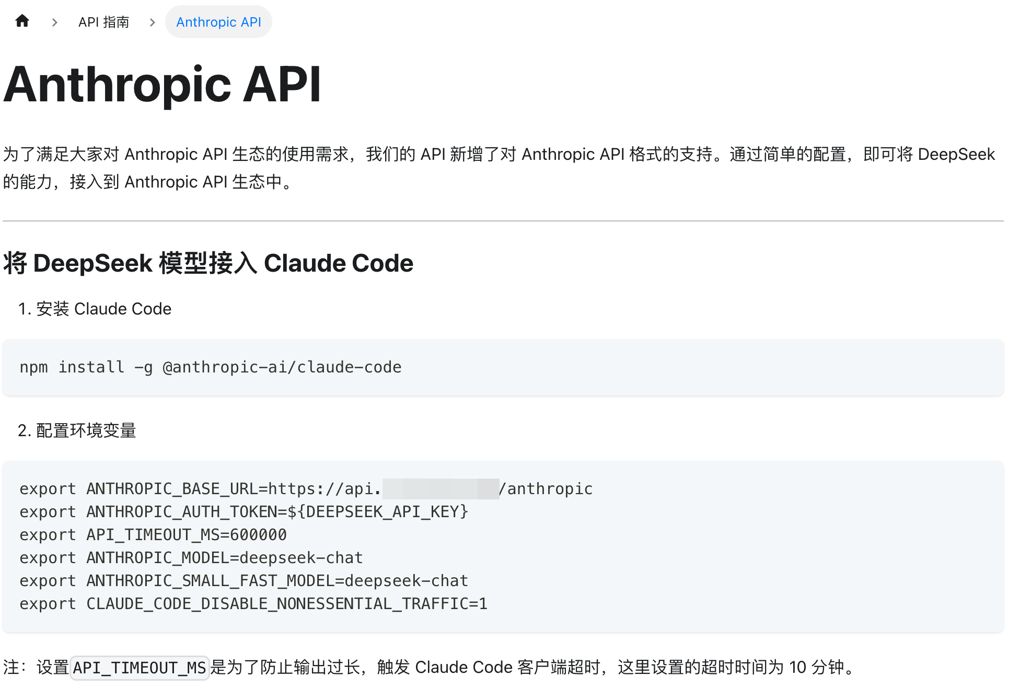
Task: Click the large Anthropic API page title
Action: point(162,85)
